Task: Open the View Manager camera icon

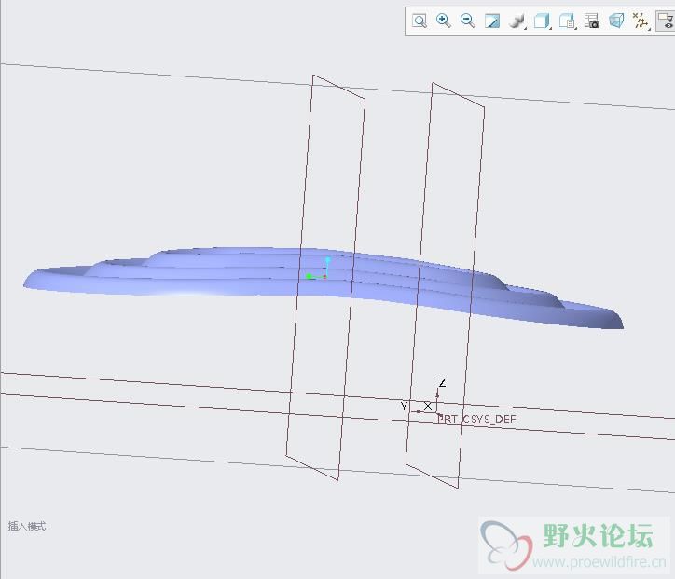Action: (592, 21)
